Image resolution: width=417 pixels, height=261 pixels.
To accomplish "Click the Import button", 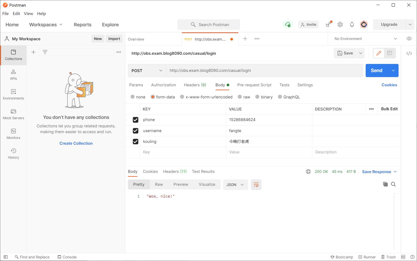I will point(114,39).
